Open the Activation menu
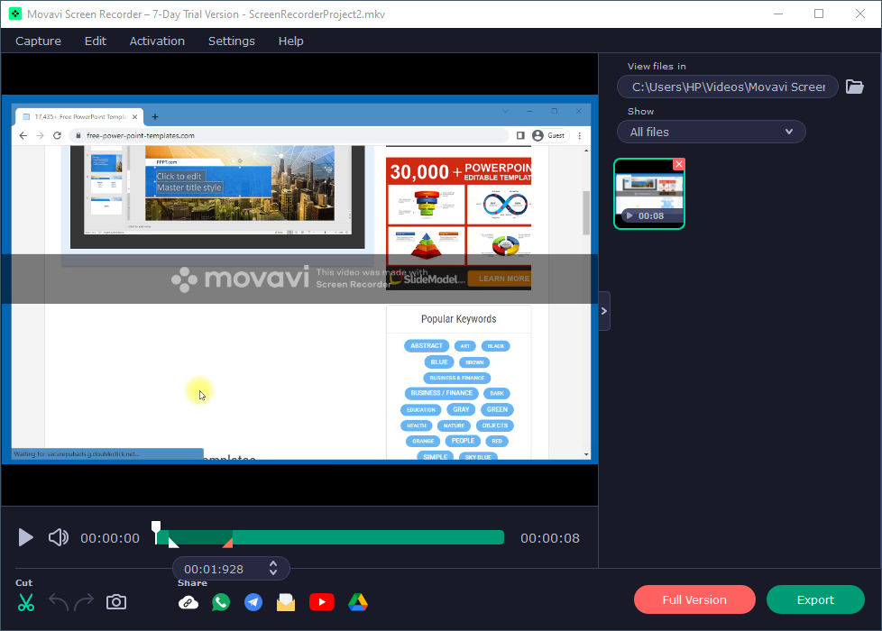The height and width of the screenshot is (631, 882). 157,41
